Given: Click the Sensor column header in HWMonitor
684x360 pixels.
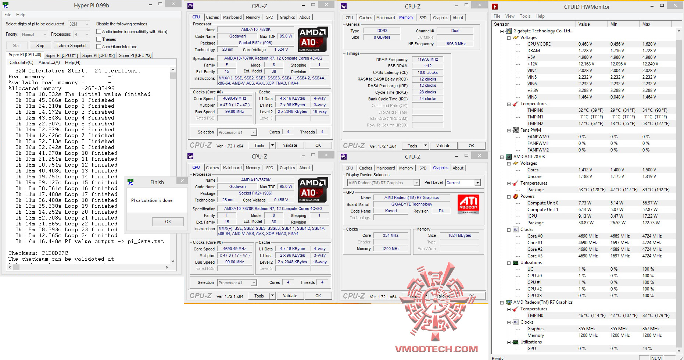Looking at the screenshot, I should pyautogui.click(x=534, y=24).
